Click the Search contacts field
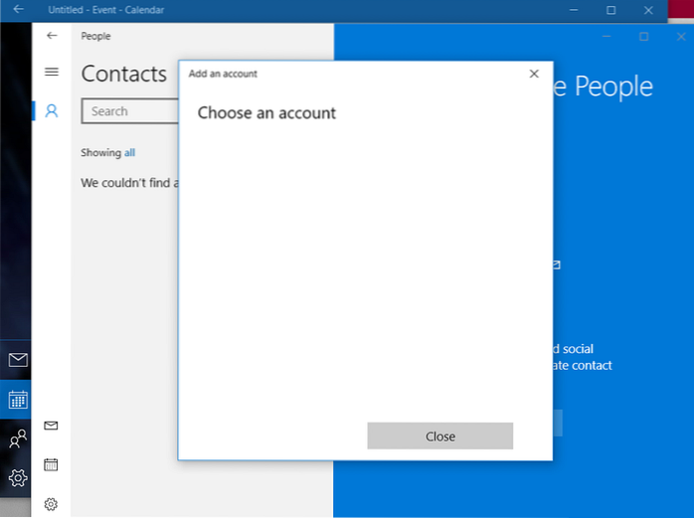 129,111
